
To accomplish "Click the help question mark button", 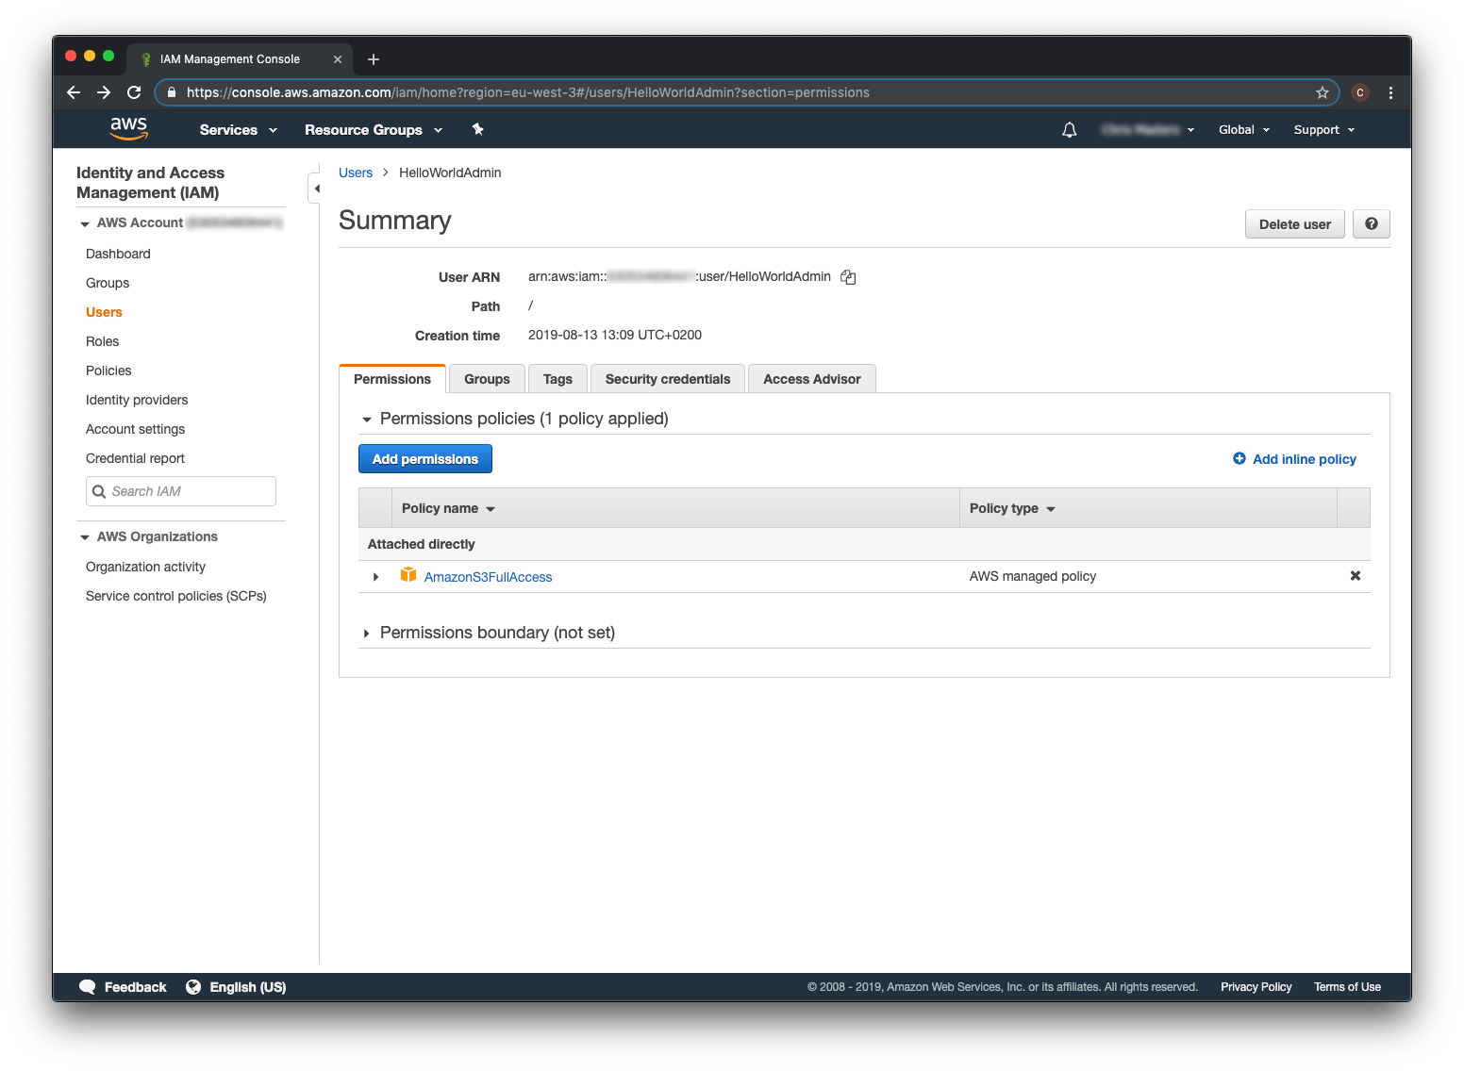I will 1372,224.
